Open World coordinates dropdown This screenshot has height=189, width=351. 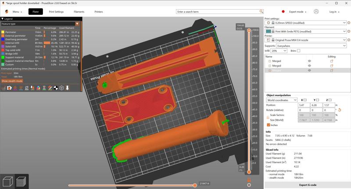[282, 100]
